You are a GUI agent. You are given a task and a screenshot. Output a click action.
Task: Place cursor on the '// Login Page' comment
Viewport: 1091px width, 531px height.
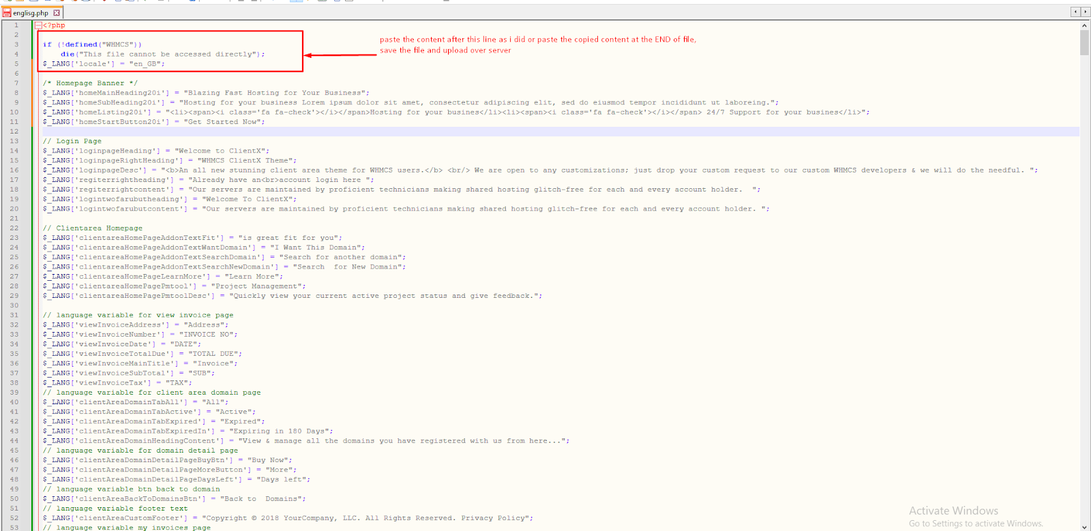point(72,141)
